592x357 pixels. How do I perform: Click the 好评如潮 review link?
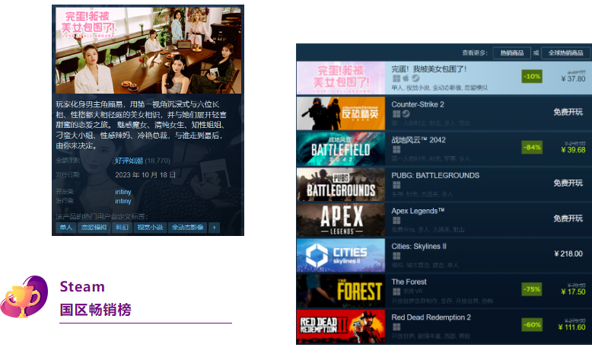pyautogui.click(x=129, y=161)
